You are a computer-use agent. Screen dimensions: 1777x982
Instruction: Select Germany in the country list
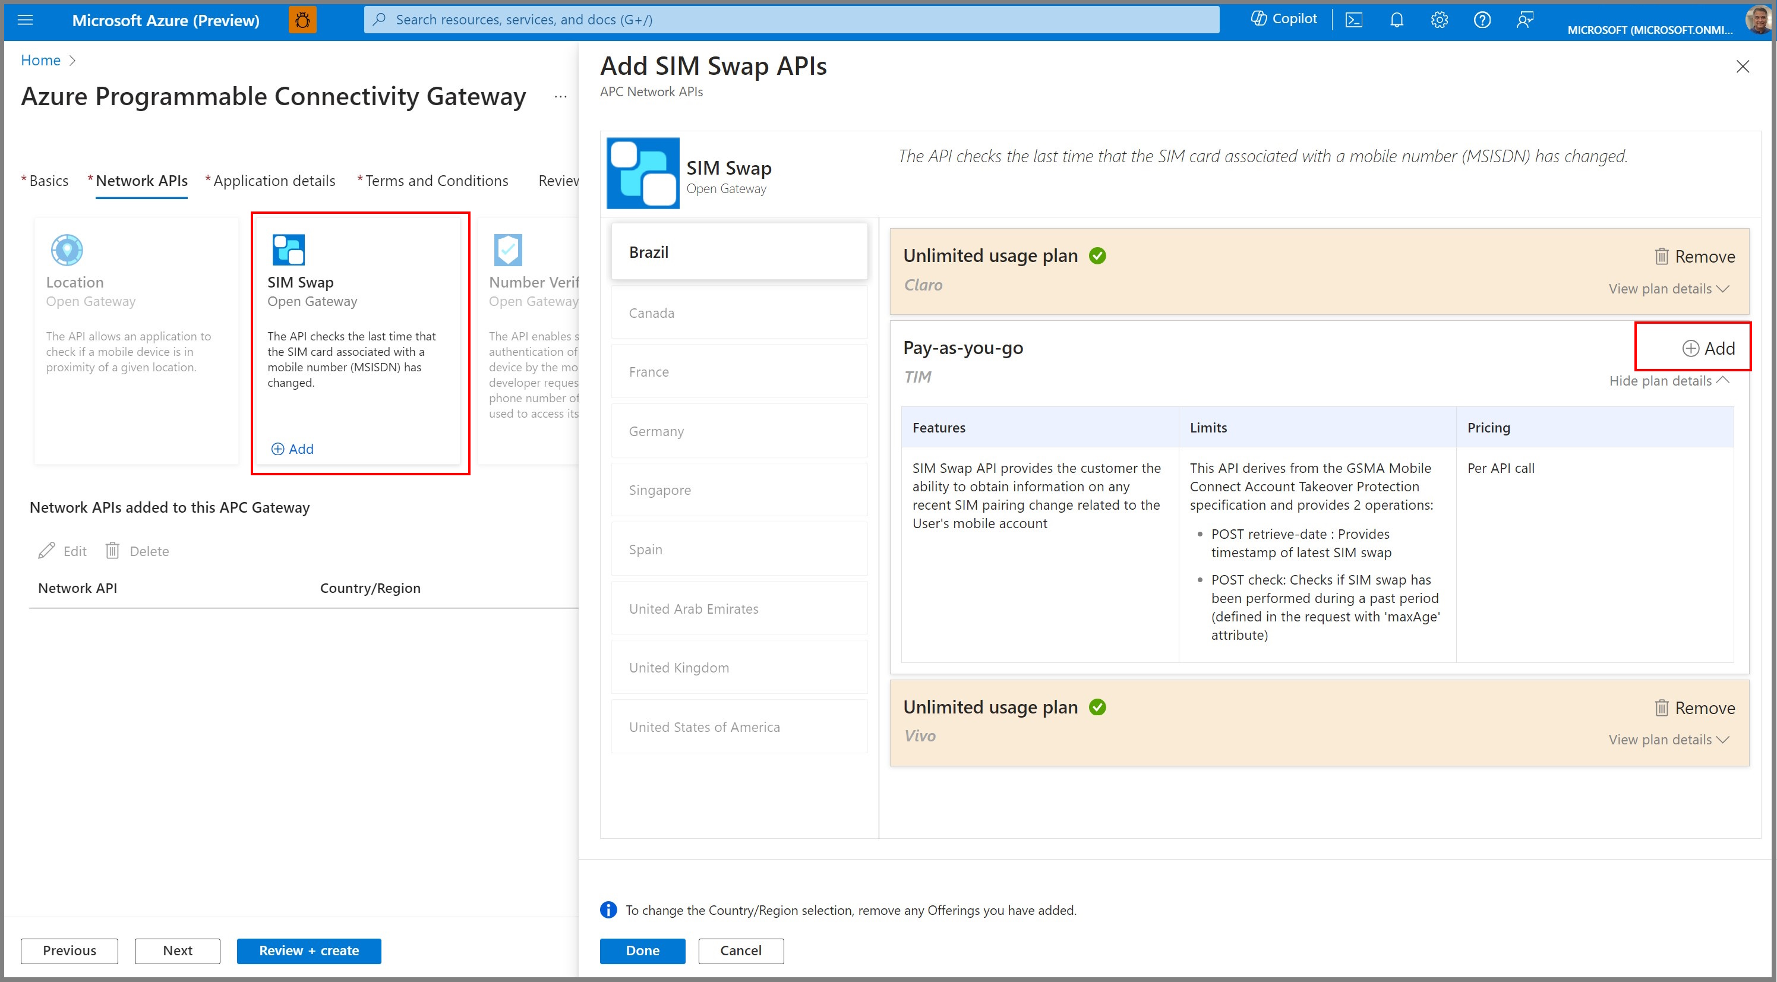coord(739,431)
